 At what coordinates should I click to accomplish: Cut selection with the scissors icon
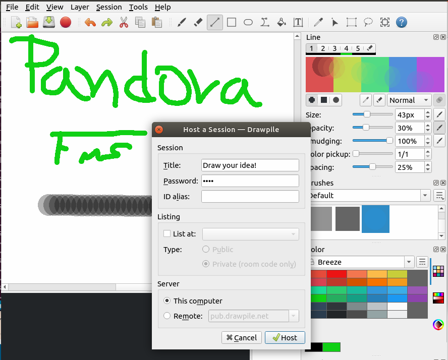pos(124,22)
